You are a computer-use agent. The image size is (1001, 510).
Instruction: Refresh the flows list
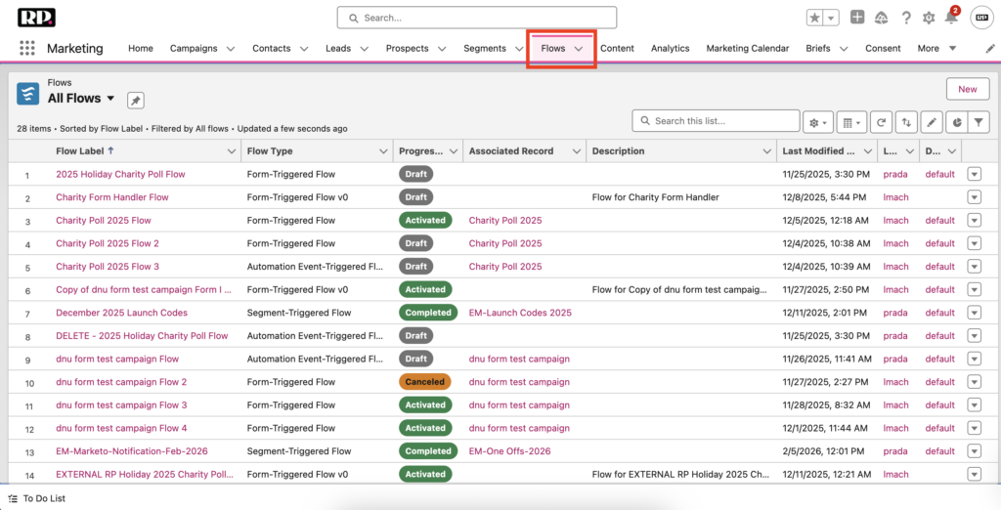click(882, 122)
